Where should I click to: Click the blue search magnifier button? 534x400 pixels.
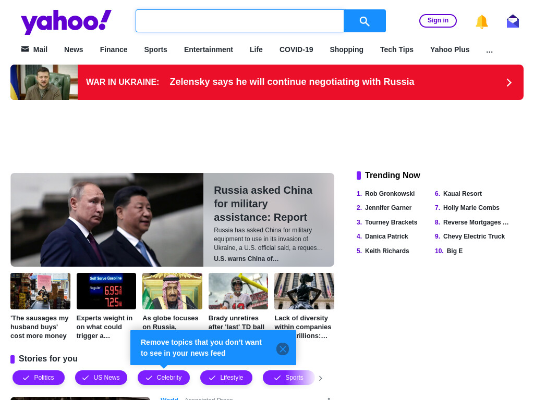(365, 21)
